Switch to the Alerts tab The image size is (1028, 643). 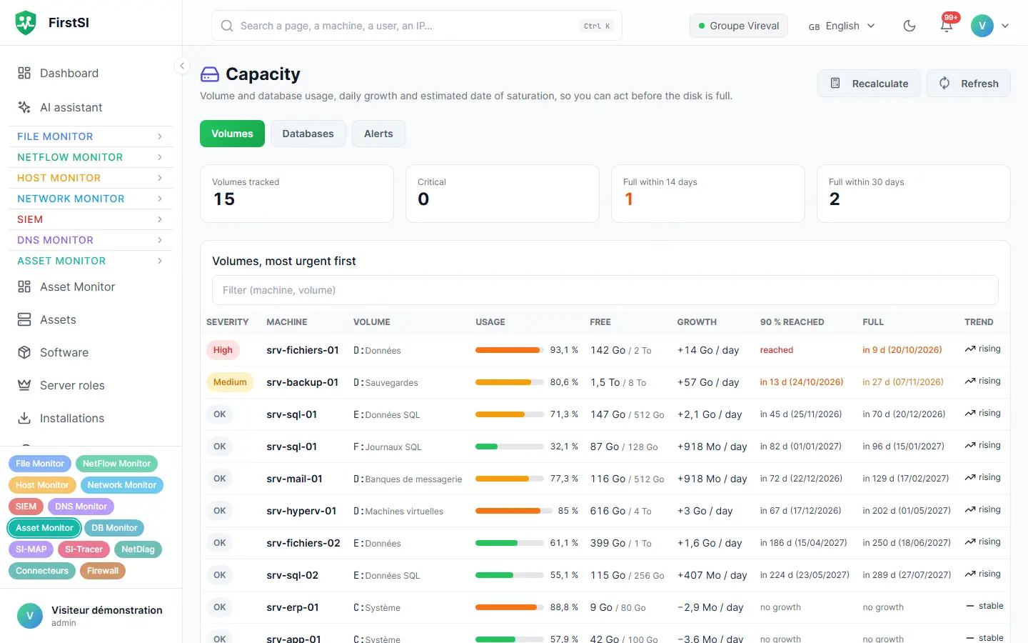[x=378, y=134]
